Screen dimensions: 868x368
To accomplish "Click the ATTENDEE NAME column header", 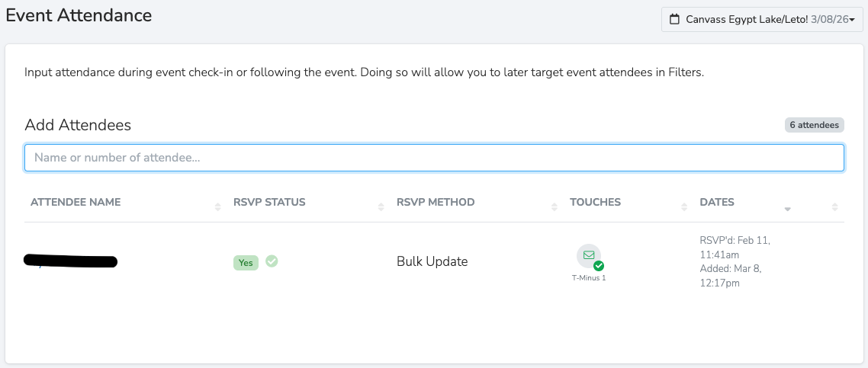I will 76,202.
